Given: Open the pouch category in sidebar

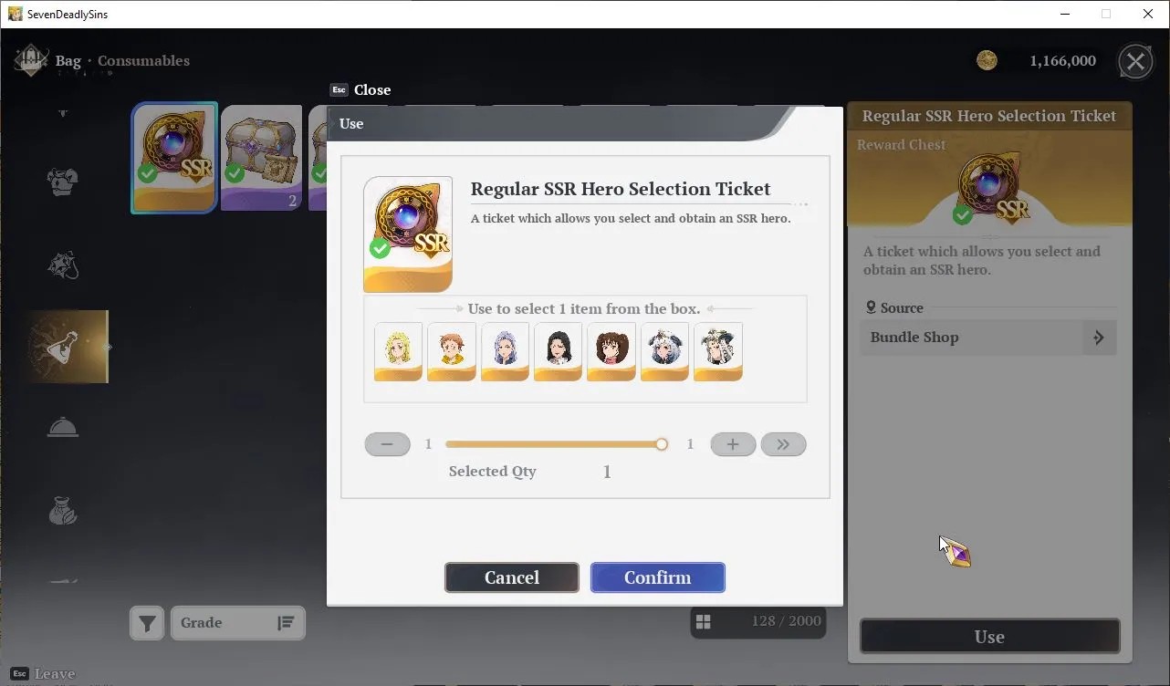Looking at the screenshot, I should [63, 510].
